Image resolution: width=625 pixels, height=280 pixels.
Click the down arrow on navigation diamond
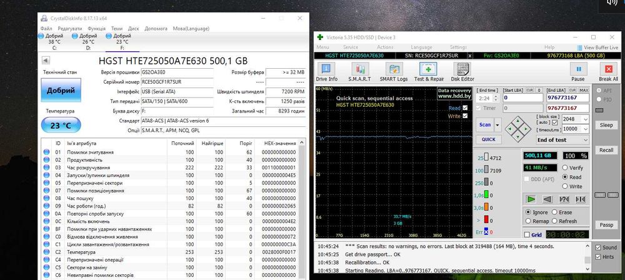pyautogui.click(x=518, y=137)
